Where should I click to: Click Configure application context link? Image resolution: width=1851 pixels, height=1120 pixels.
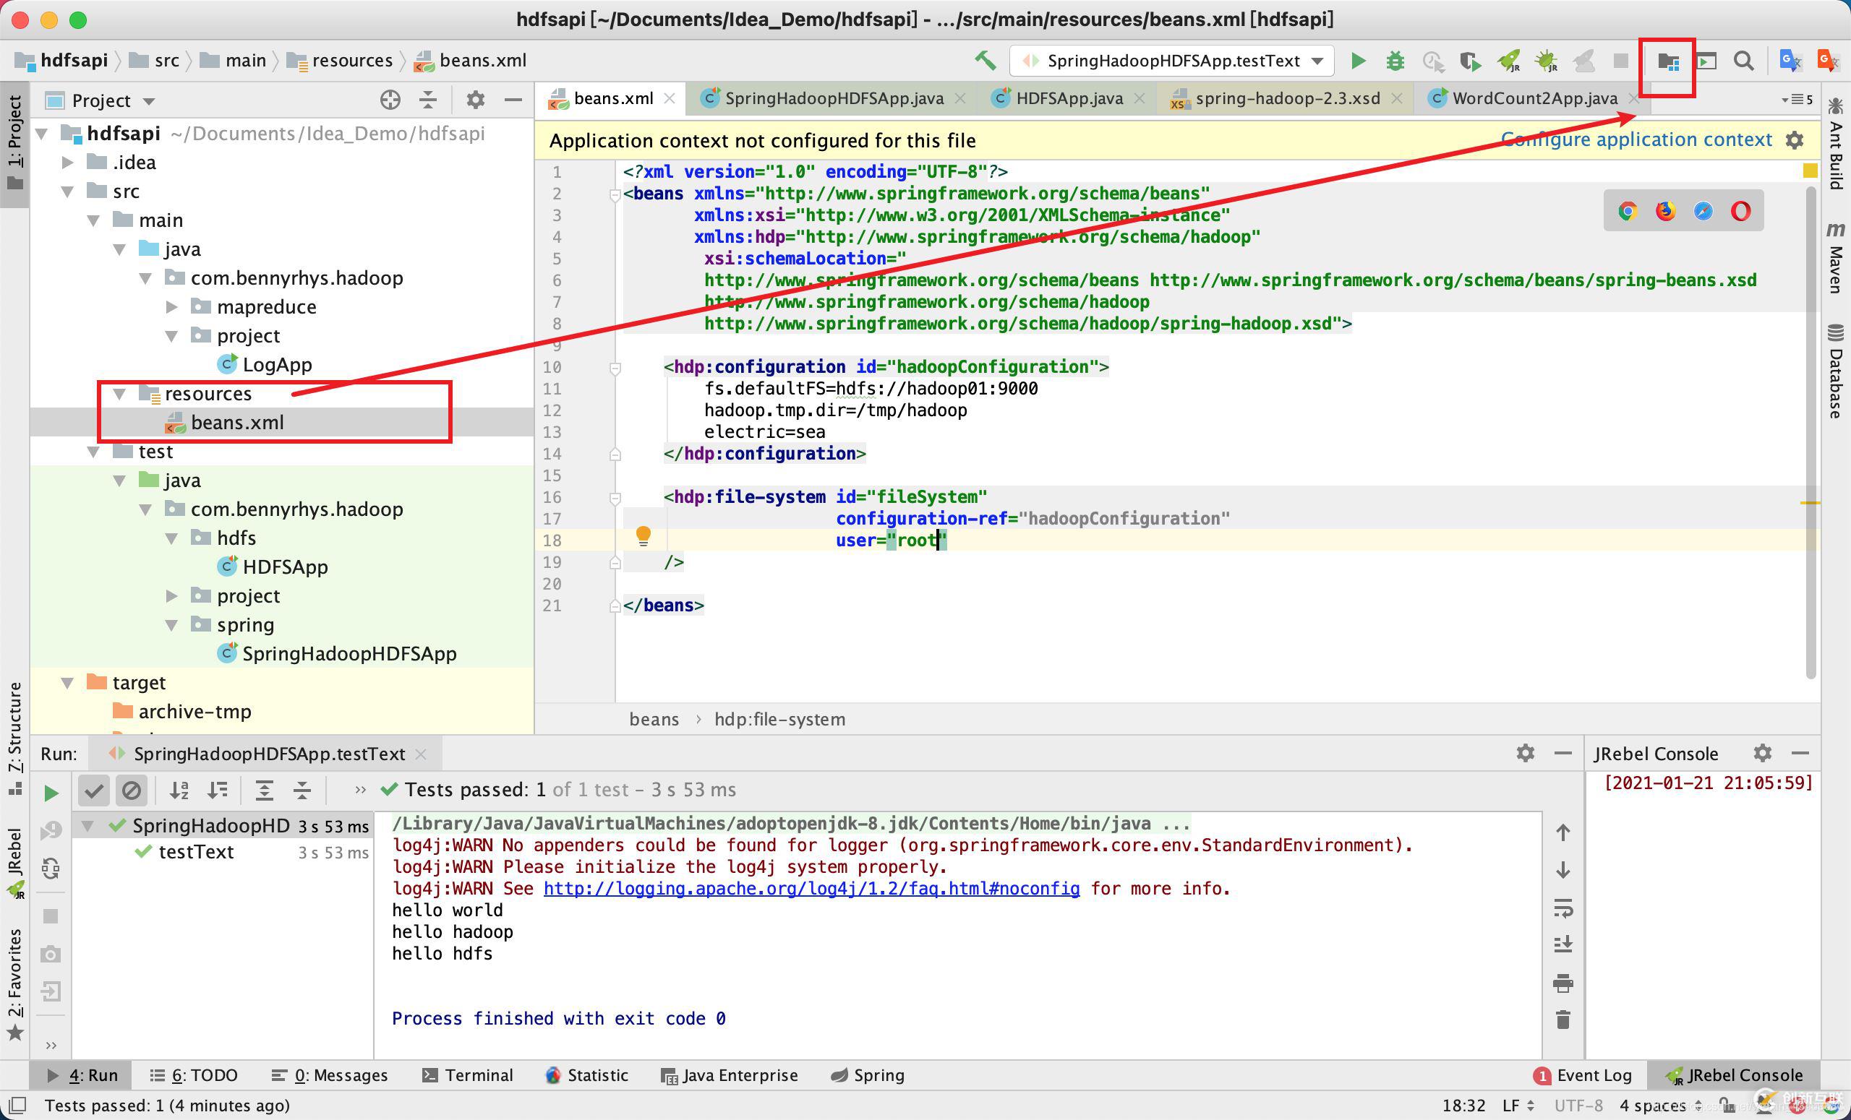tap(1638, 139)
